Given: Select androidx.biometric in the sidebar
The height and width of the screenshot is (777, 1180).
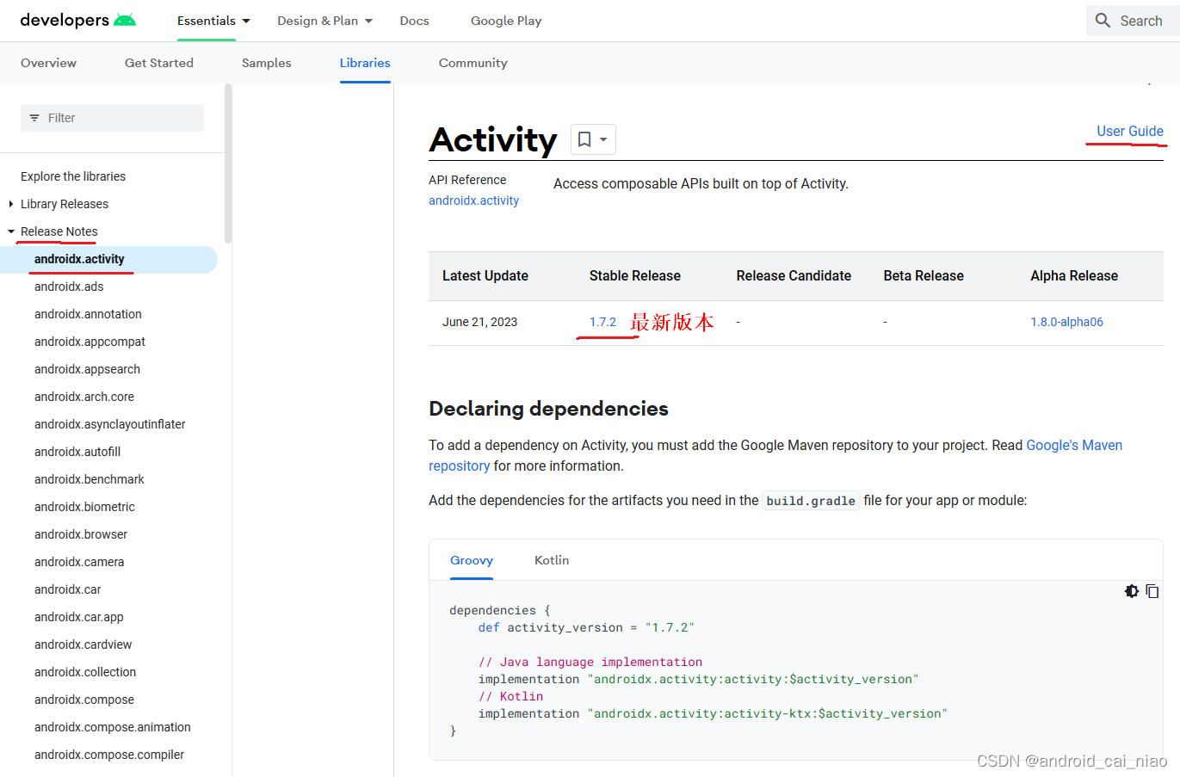Looking at the screenshot, I should tap(84, 507).
